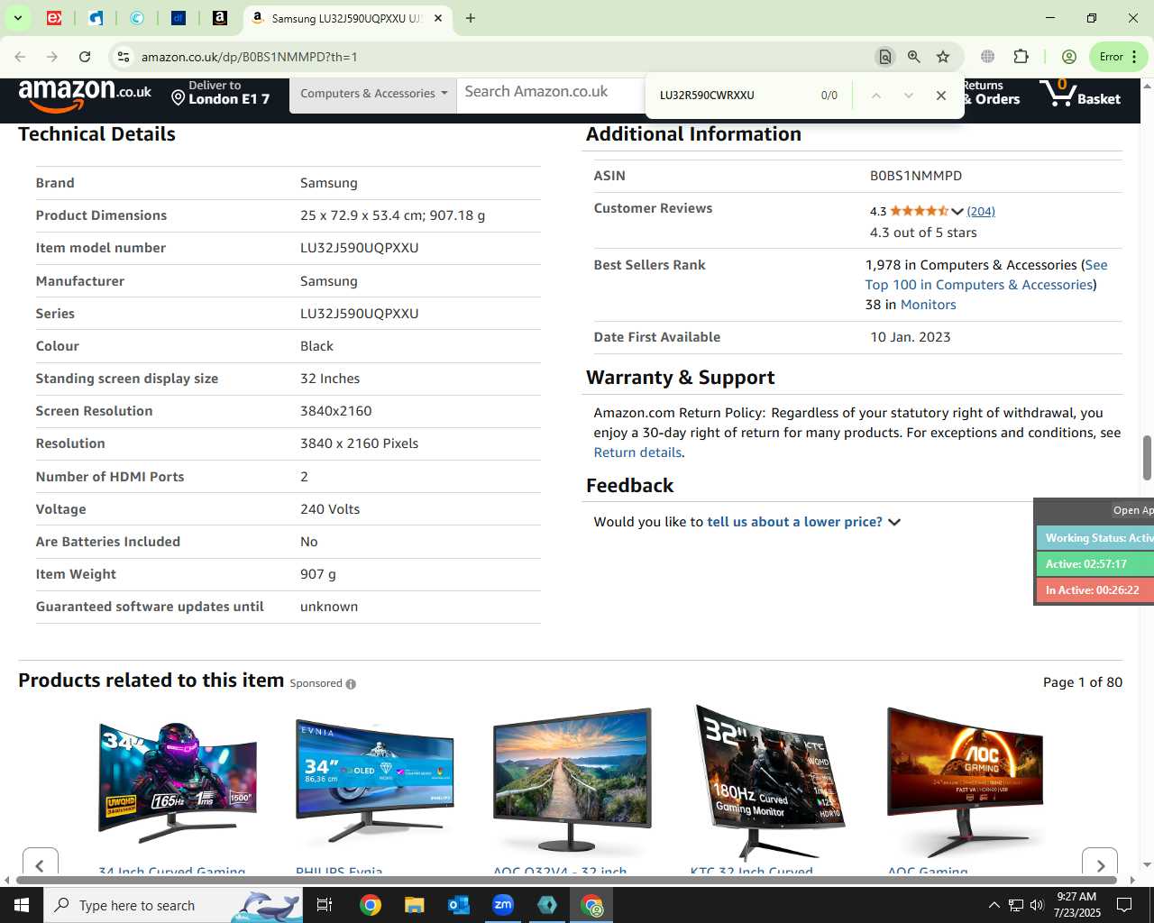
Task: Switch to the third pinned tab
Action: (137, 18)
